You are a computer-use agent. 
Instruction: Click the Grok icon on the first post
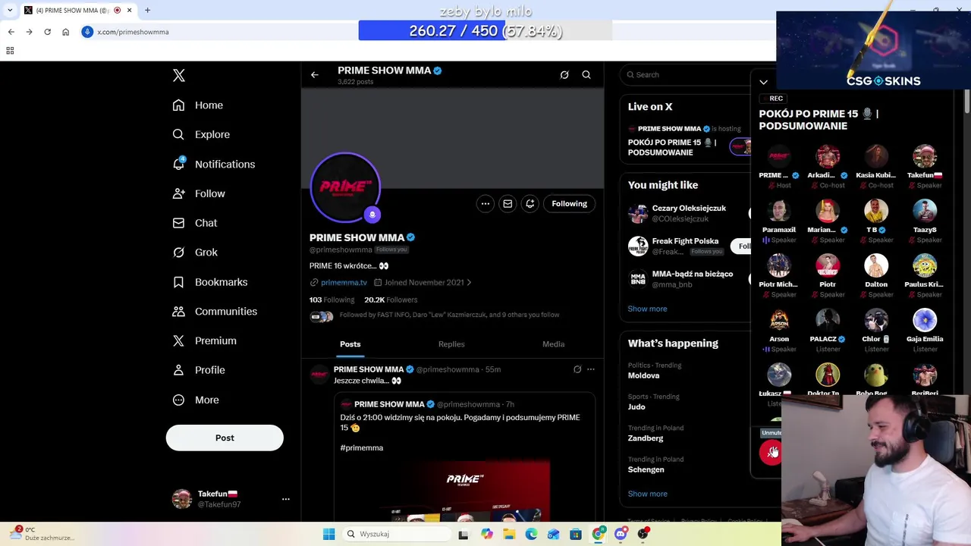[577, 369]
